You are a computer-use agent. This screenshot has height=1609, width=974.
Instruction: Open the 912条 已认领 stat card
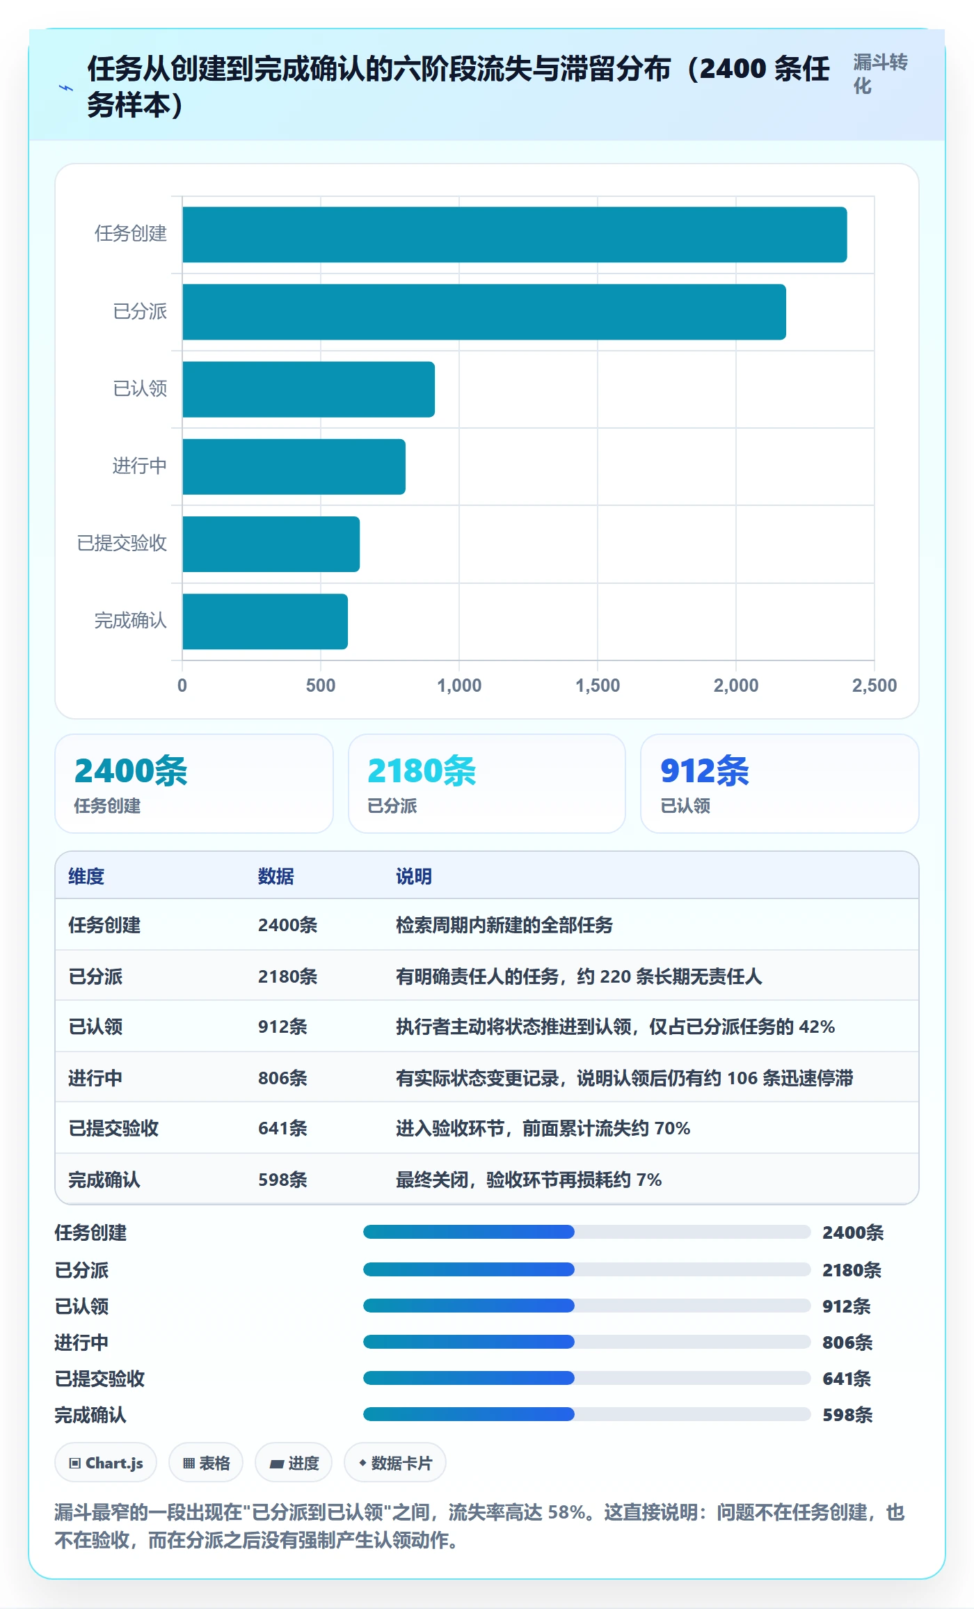[780, 784]
